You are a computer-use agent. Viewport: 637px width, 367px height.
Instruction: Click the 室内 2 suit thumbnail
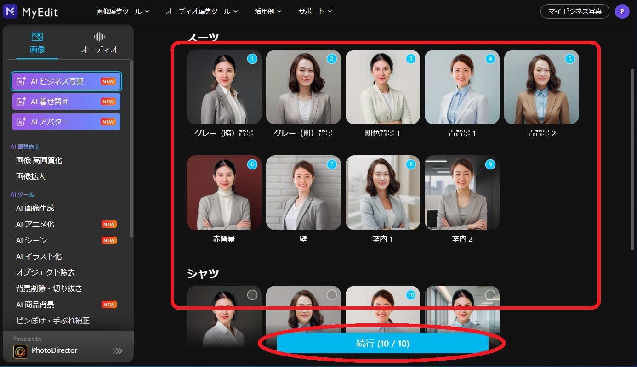462,192
